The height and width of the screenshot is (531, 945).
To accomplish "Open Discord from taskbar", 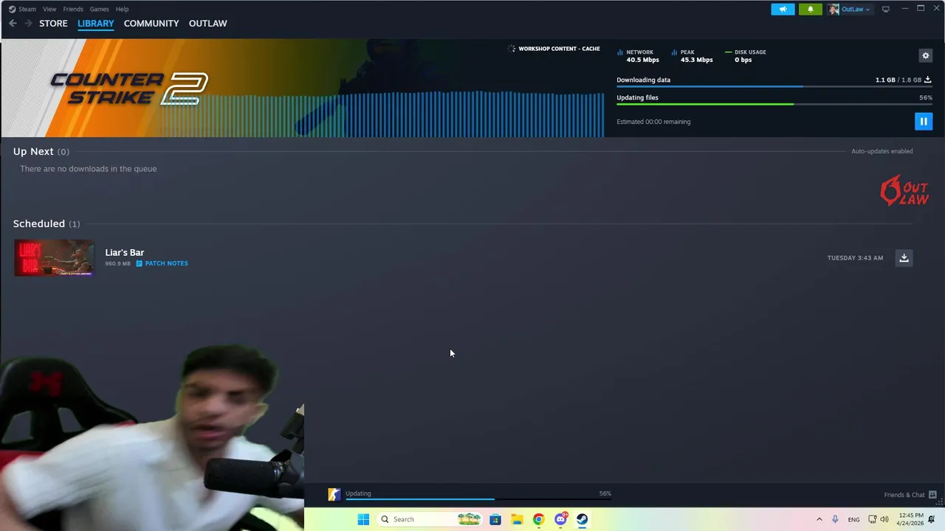I will point(560,519).
